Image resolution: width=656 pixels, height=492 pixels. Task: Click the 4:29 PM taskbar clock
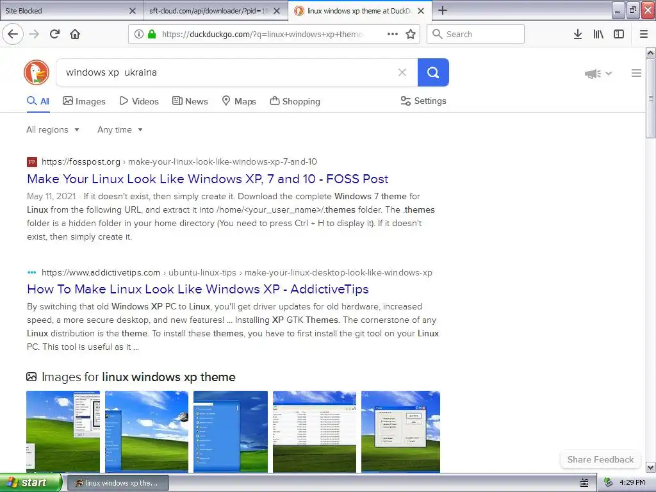[632, 483]
